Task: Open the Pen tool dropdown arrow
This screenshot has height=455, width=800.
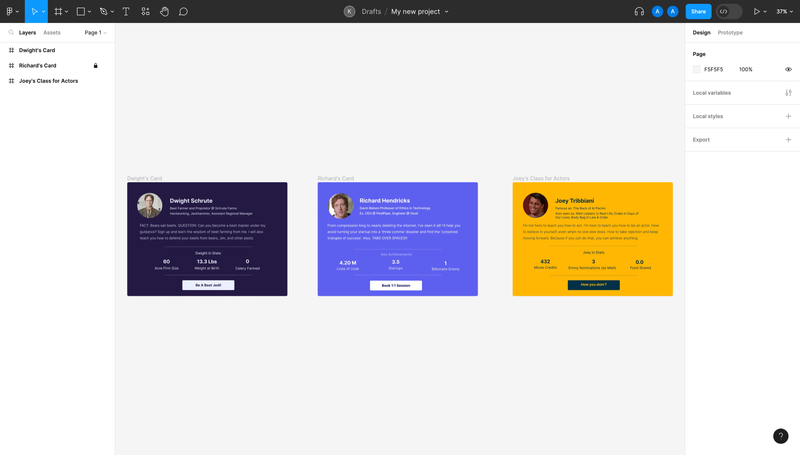Action: [x=112, y=12]
